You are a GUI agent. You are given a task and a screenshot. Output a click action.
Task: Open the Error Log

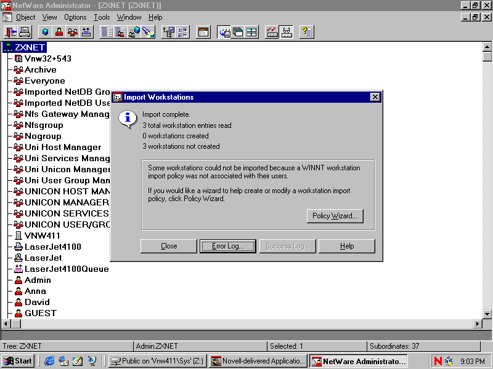pyautogui.click(x=227, y=246)
